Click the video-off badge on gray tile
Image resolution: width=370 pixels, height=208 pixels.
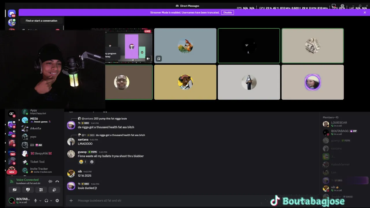(159, 59)
